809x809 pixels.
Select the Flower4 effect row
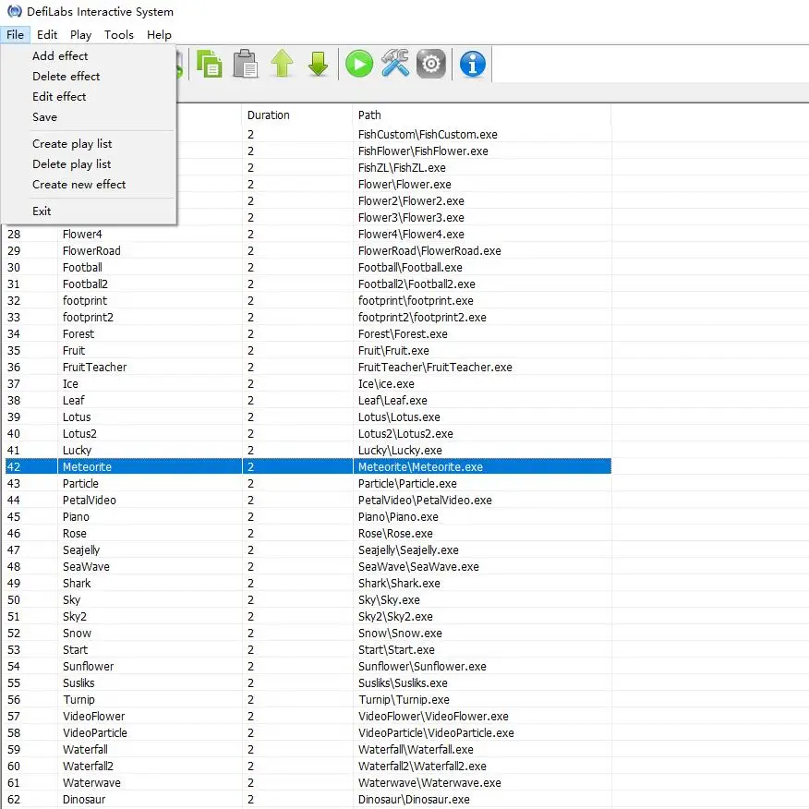308,235
